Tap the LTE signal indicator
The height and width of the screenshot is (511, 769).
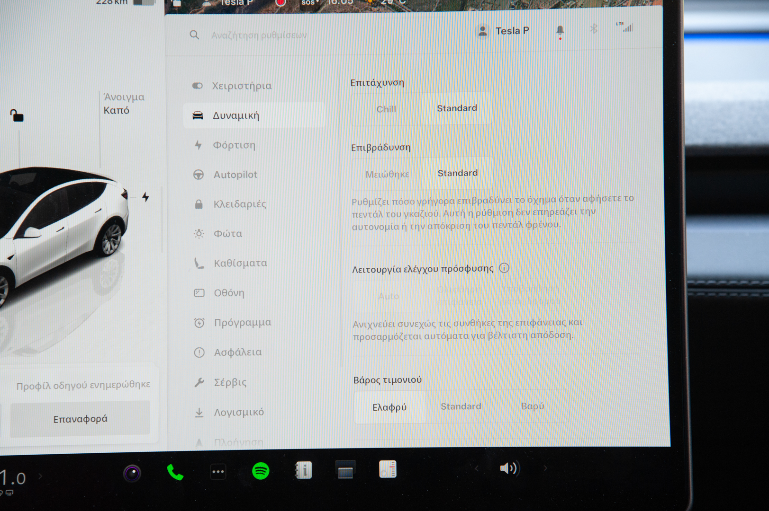tap(624, 27)
